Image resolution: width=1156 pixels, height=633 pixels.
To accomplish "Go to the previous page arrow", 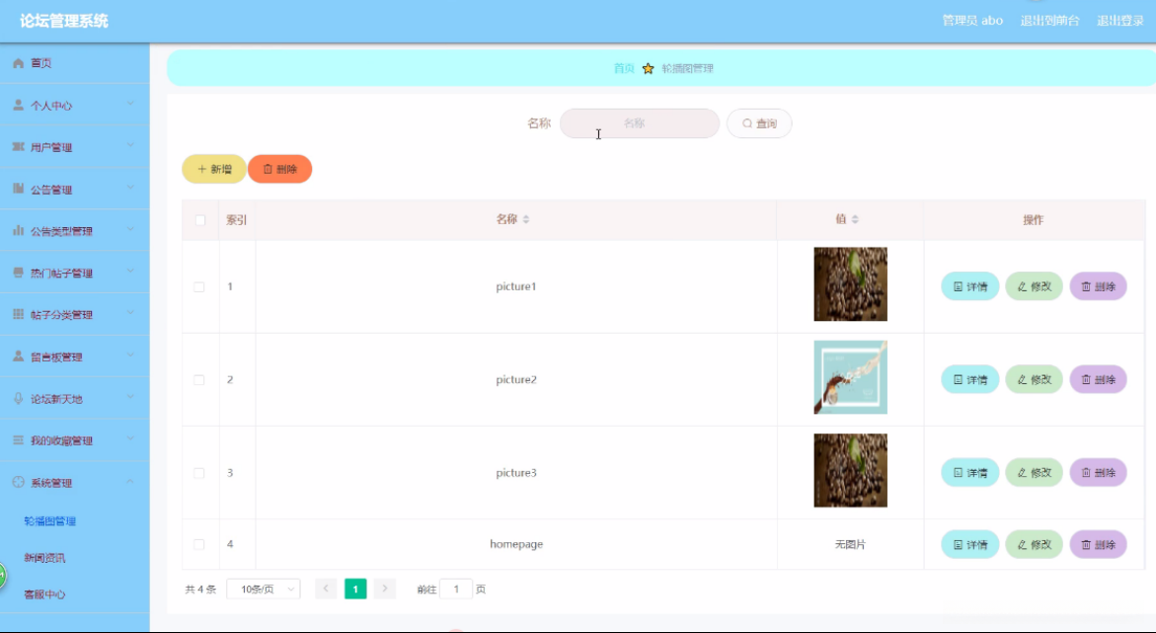I will (326, 589).
